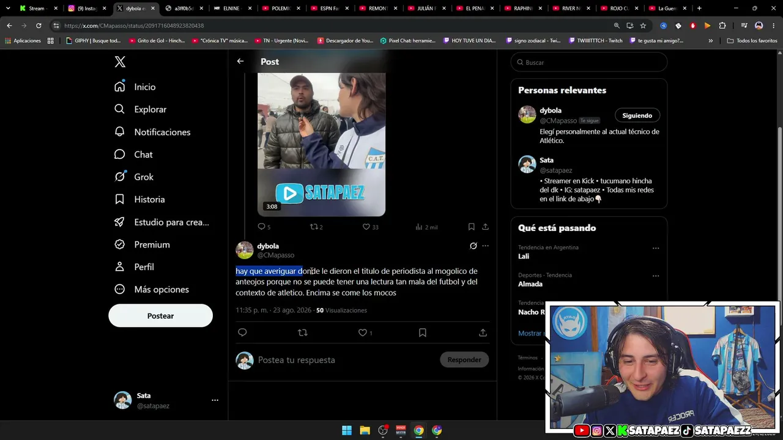Open Historia in the sidebar

pyautogui.click(x=139, y=199)
